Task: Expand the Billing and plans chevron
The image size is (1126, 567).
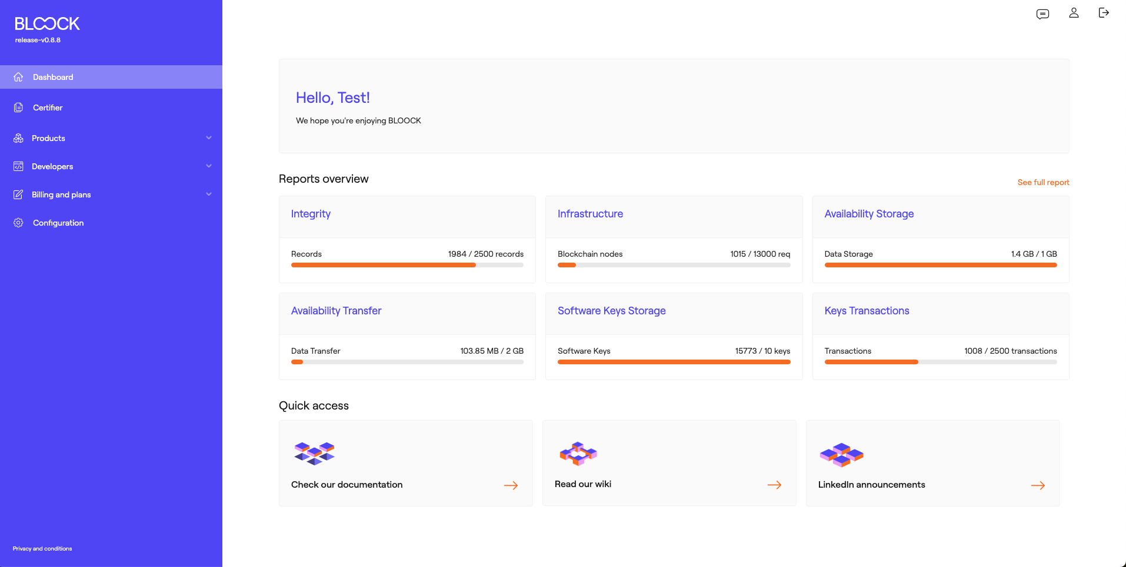Action: (209, 194)
